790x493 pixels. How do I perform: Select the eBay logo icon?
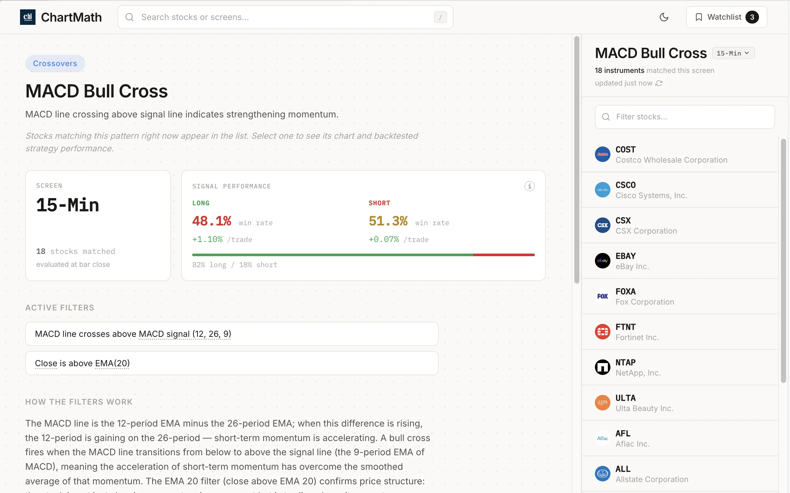(602, 261)
